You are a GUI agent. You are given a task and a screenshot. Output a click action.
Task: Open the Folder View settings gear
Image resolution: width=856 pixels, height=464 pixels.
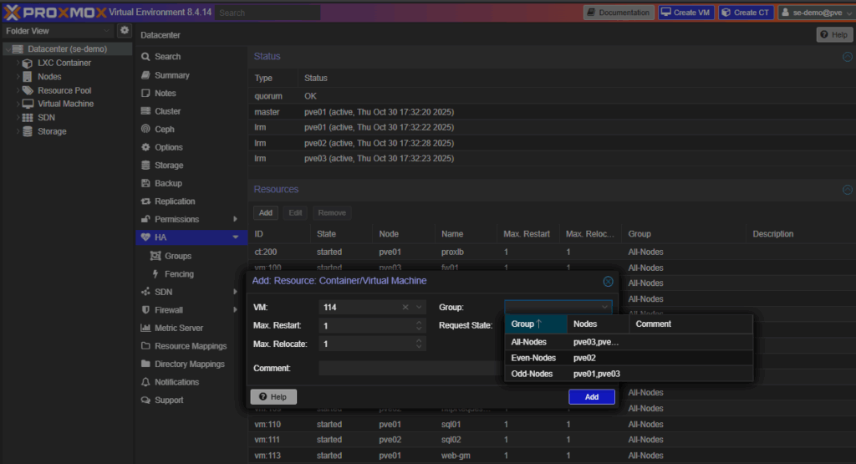click(x=125, y=31)
